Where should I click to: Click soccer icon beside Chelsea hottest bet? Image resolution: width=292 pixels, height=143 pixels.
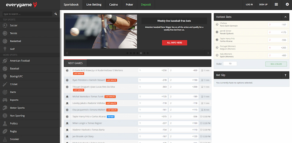click(x=217, y=24)
